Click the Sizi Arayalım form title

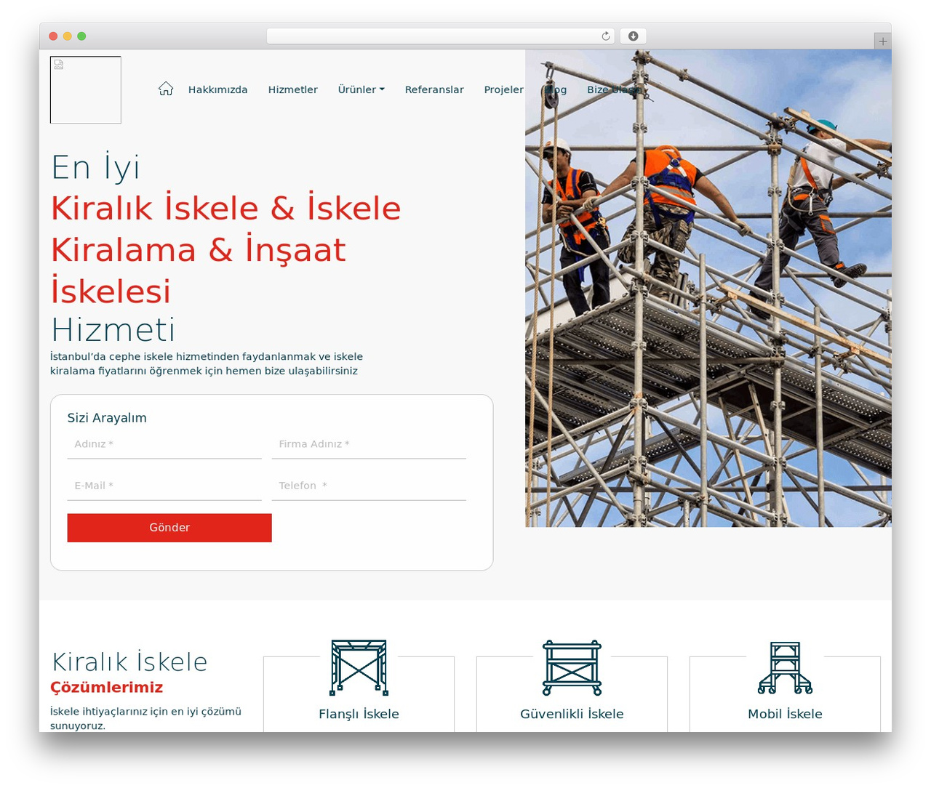107,418
